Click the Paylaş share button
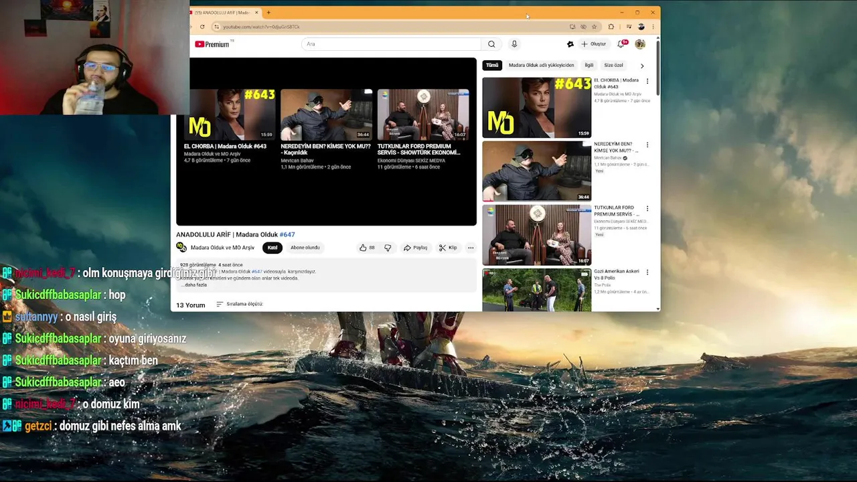Viewport: 857px width, 482px height. [x=415, y=248]
